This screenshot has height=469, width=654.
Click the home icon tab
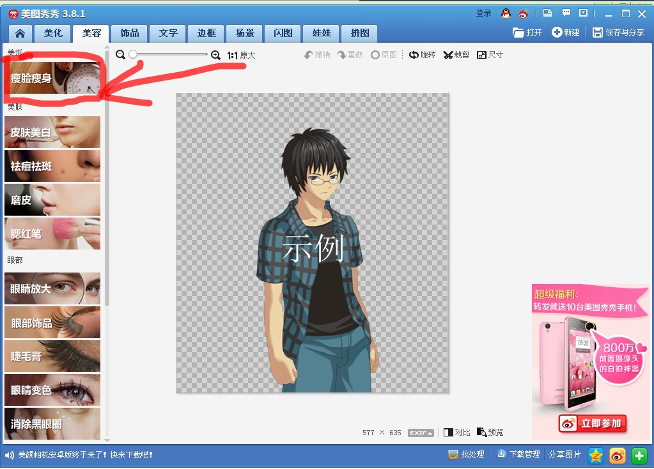click(20, 33)
